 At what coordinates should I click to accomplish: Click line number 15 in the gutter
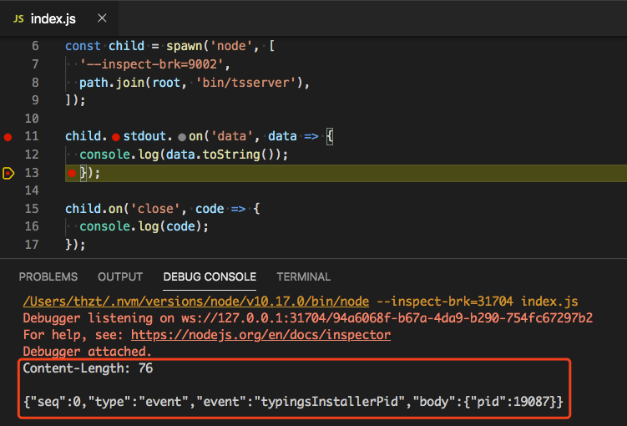click(32, 208)
